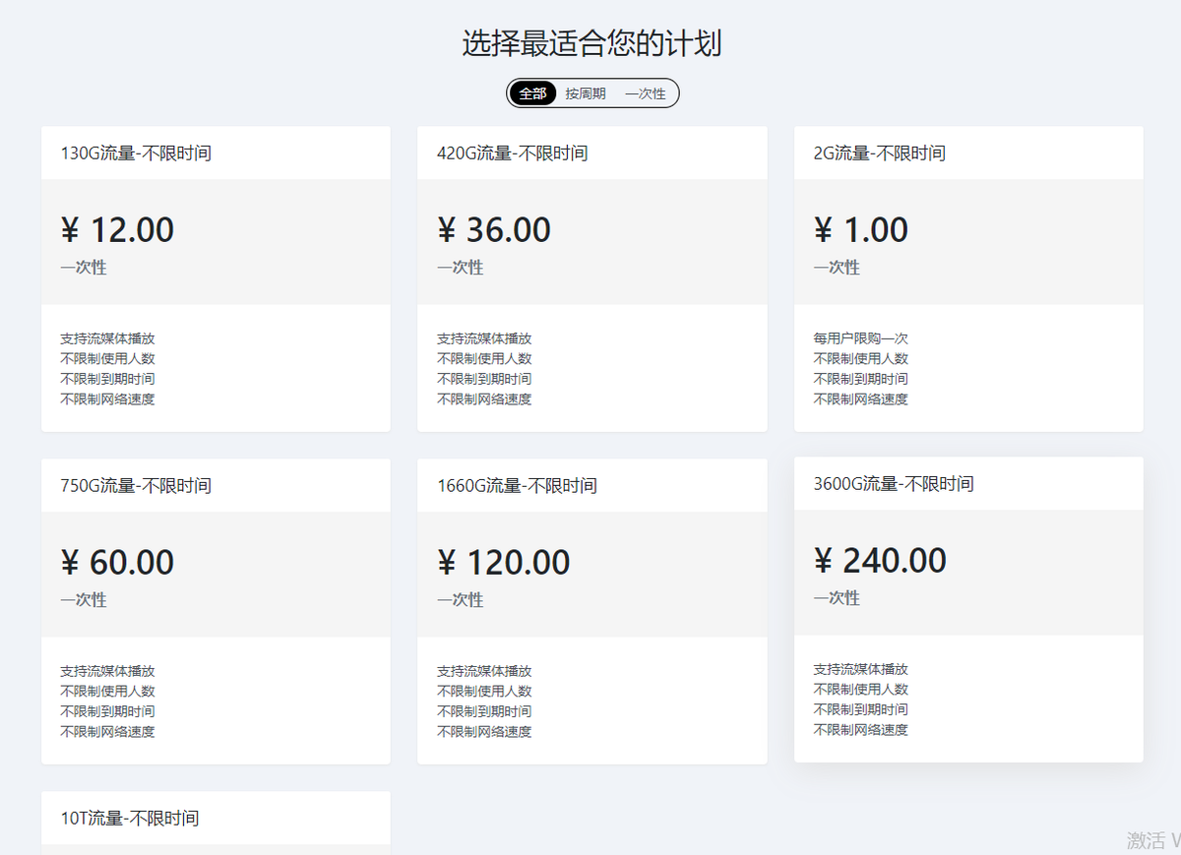Click the ¥ 240.00 price
1181x855 pixels.
pos(880,561)
